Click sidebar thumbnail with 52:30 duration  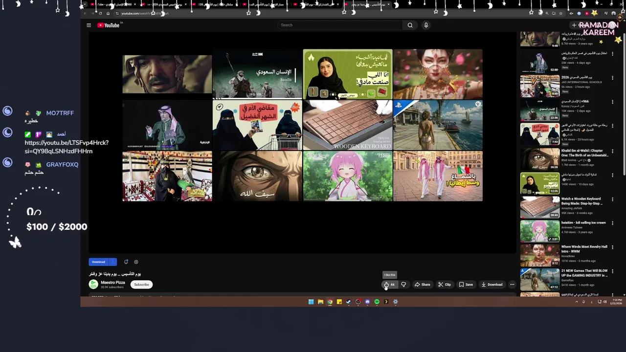(540, 62)
